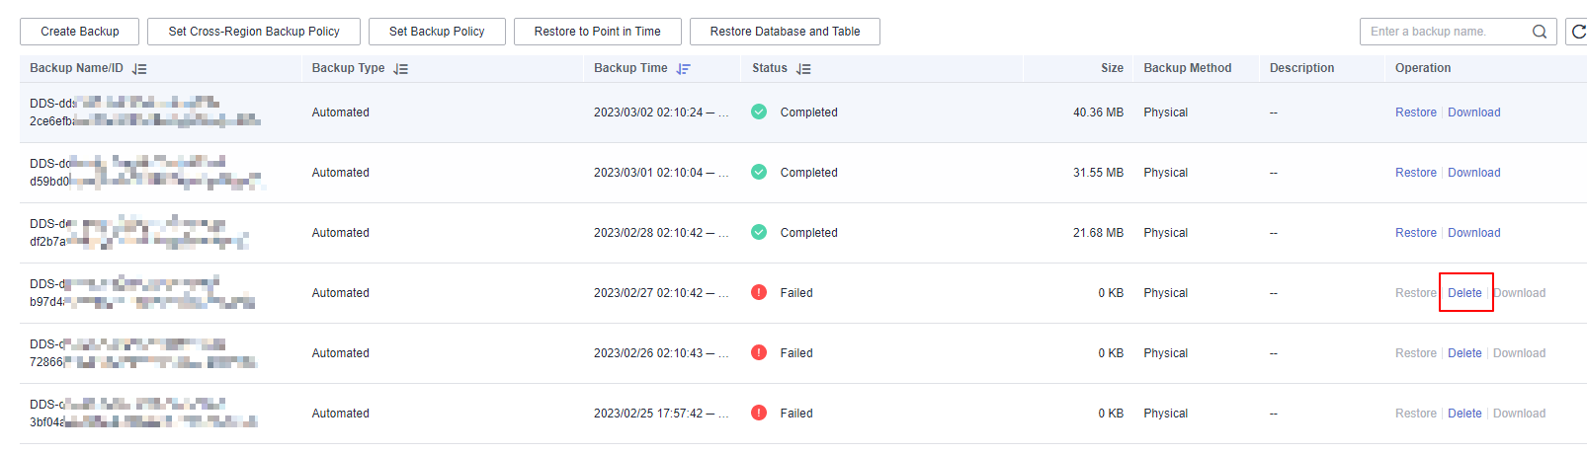Refresh the backup list
Screen dimensions: 1587x453
[x=1576, y=32]
